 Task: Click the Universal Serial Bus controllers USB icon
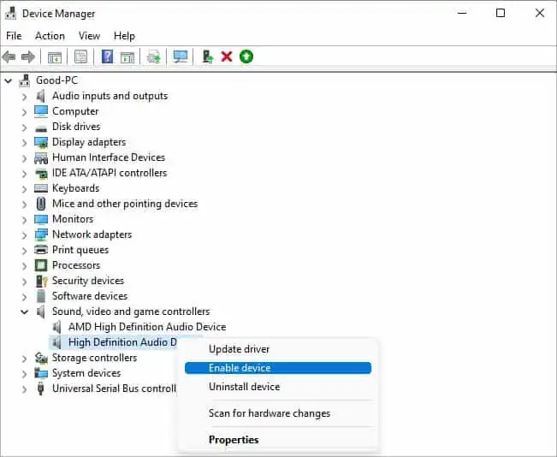pyautogui.click(x=40, y=389)
